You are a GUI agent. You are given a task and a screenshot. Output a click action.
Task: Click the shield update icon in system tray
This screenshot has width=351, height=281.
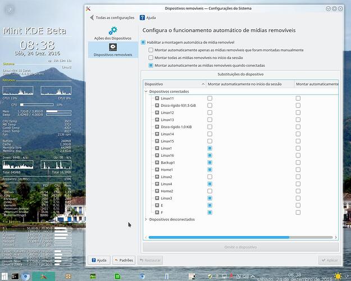click(x=210, y=277)
